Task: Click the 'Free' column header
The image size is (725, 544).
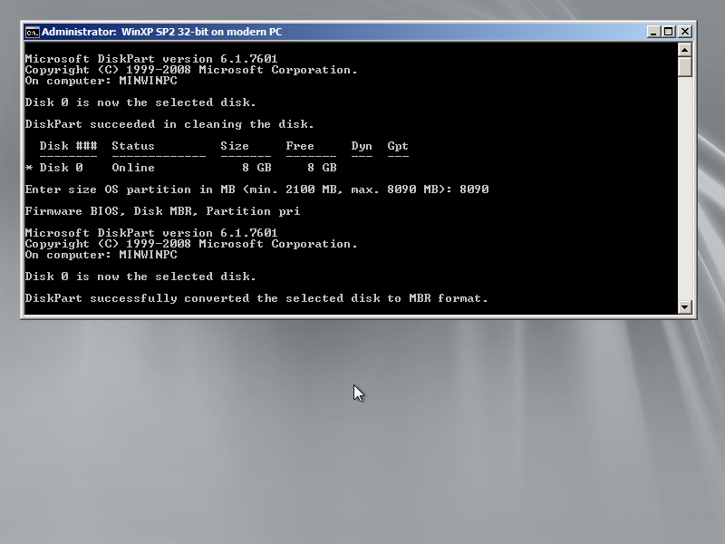Action: tap(300, 146)
